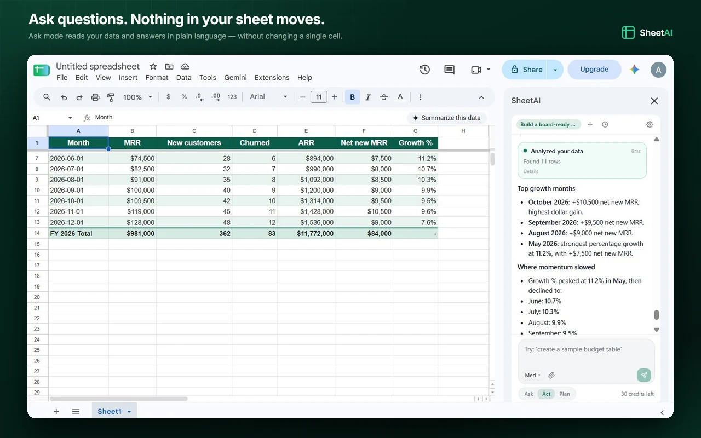Image resolution: width=701 pixels, height=438 pixels.
Task: Star the Untitled spreadsheet
Action: (153, 66)
